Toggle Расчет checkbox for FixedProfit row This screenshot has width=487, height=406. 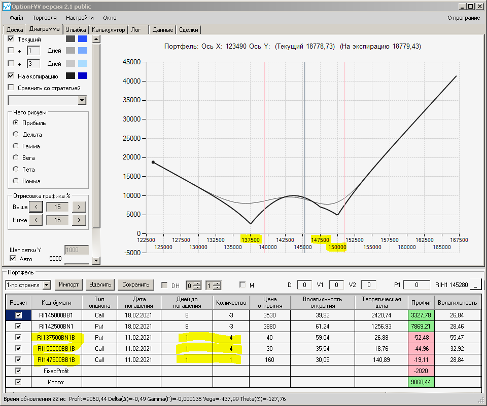coord(18,371)
